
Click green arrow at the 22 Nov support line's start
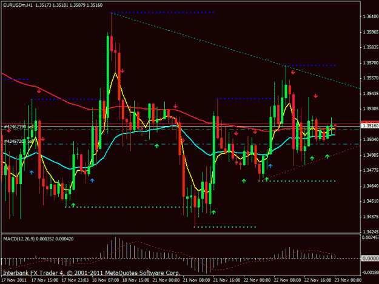point(266,179)
